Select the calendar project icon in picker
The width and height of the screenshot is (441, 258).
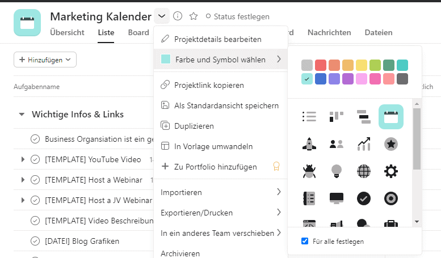tap(391, 117)
